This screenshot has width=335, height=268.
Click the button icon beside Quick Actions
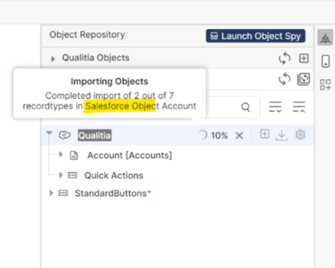73,175
